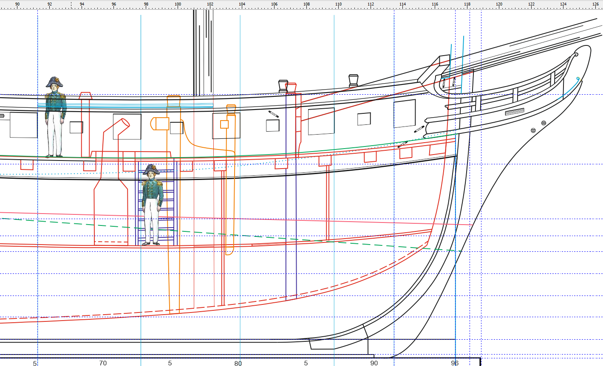Select the cyan 9 label near the bow
The image size is (603, 366).
pos(578,79)
